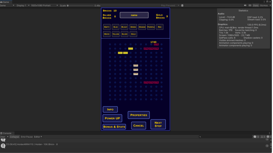Image resolution: width=273 pixels, height=153 pixels.
Task: Toggle Collapse in the Console toolbar
Action: tap(14, 137)
